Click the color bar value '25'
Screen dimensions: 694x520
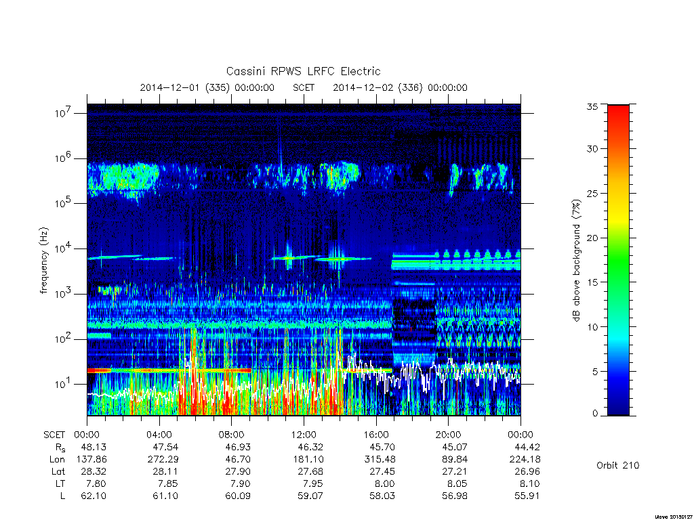(x=592, y=193)
